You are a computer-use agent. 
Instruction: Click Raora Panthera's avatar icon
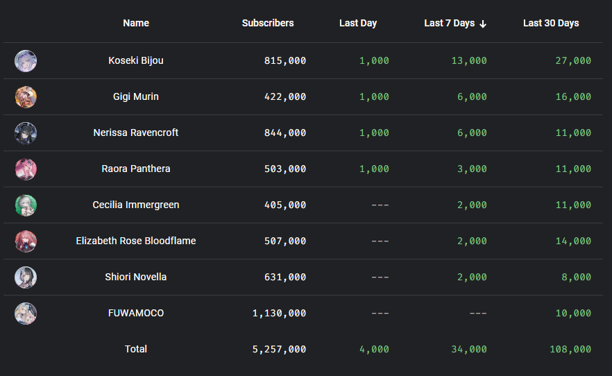(26, 169)
